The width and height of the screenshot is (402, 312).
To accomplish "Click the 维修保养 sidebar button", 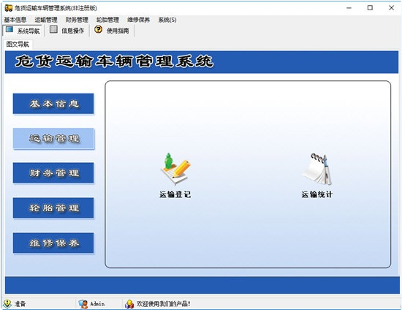I will (x=53, y=243).
